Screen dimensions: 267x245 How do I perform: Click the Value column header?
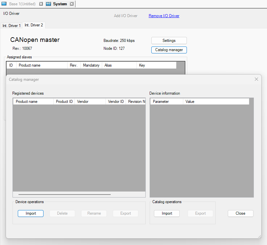click(x=216, y=102)
